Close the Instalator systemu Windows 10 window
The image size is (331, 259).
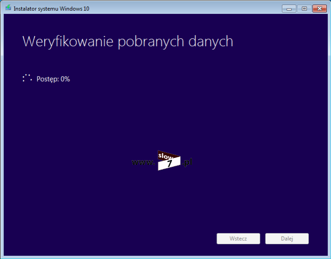[319, 9]
